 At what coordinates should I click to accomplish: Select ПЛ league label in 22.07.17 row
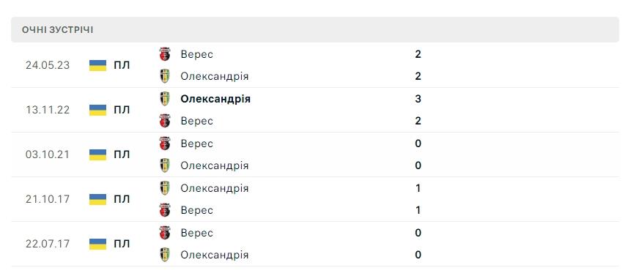(122, 244)
